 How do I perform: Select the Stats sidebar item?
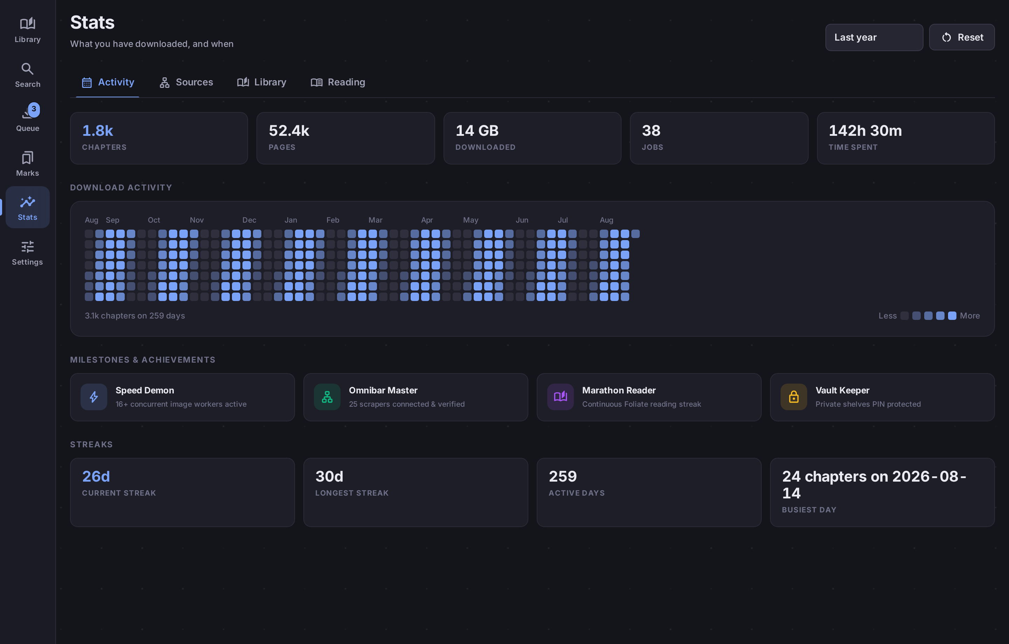tap(28, 208)
